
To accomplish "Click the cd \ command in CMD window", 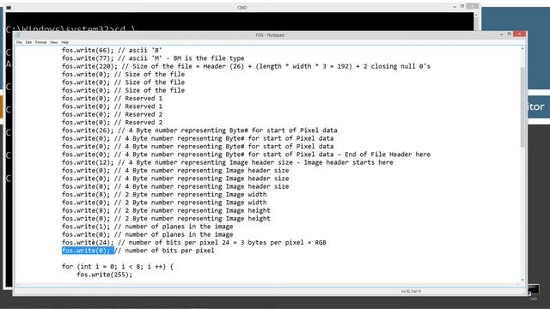I will click(x=125, y=28).
